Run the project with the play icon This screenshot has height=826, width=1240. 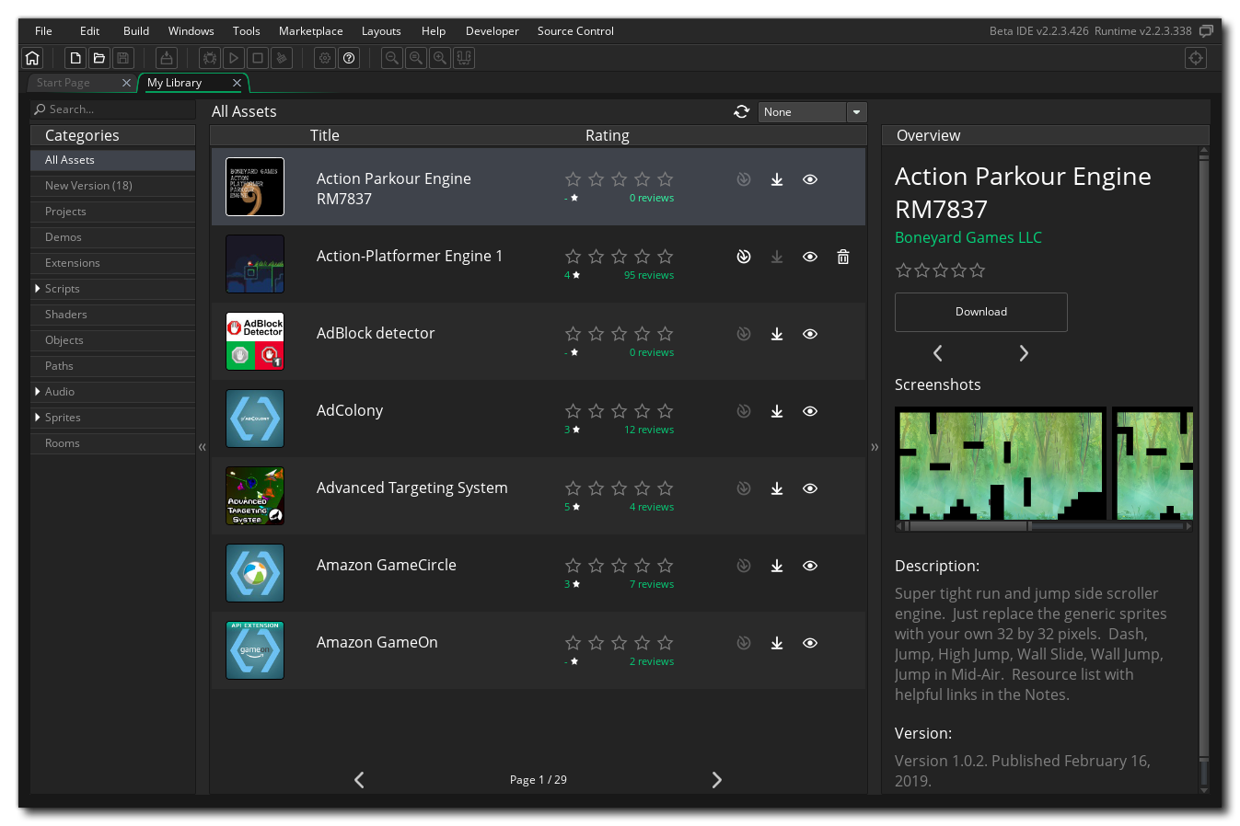[234, 58]
